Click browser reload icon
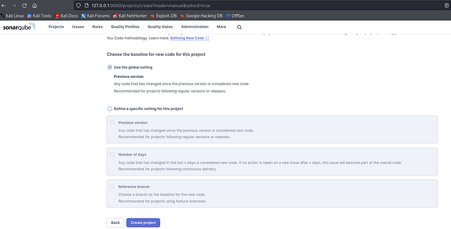The height and width of the screenshot is (229, 451). [x=24, y=6]
